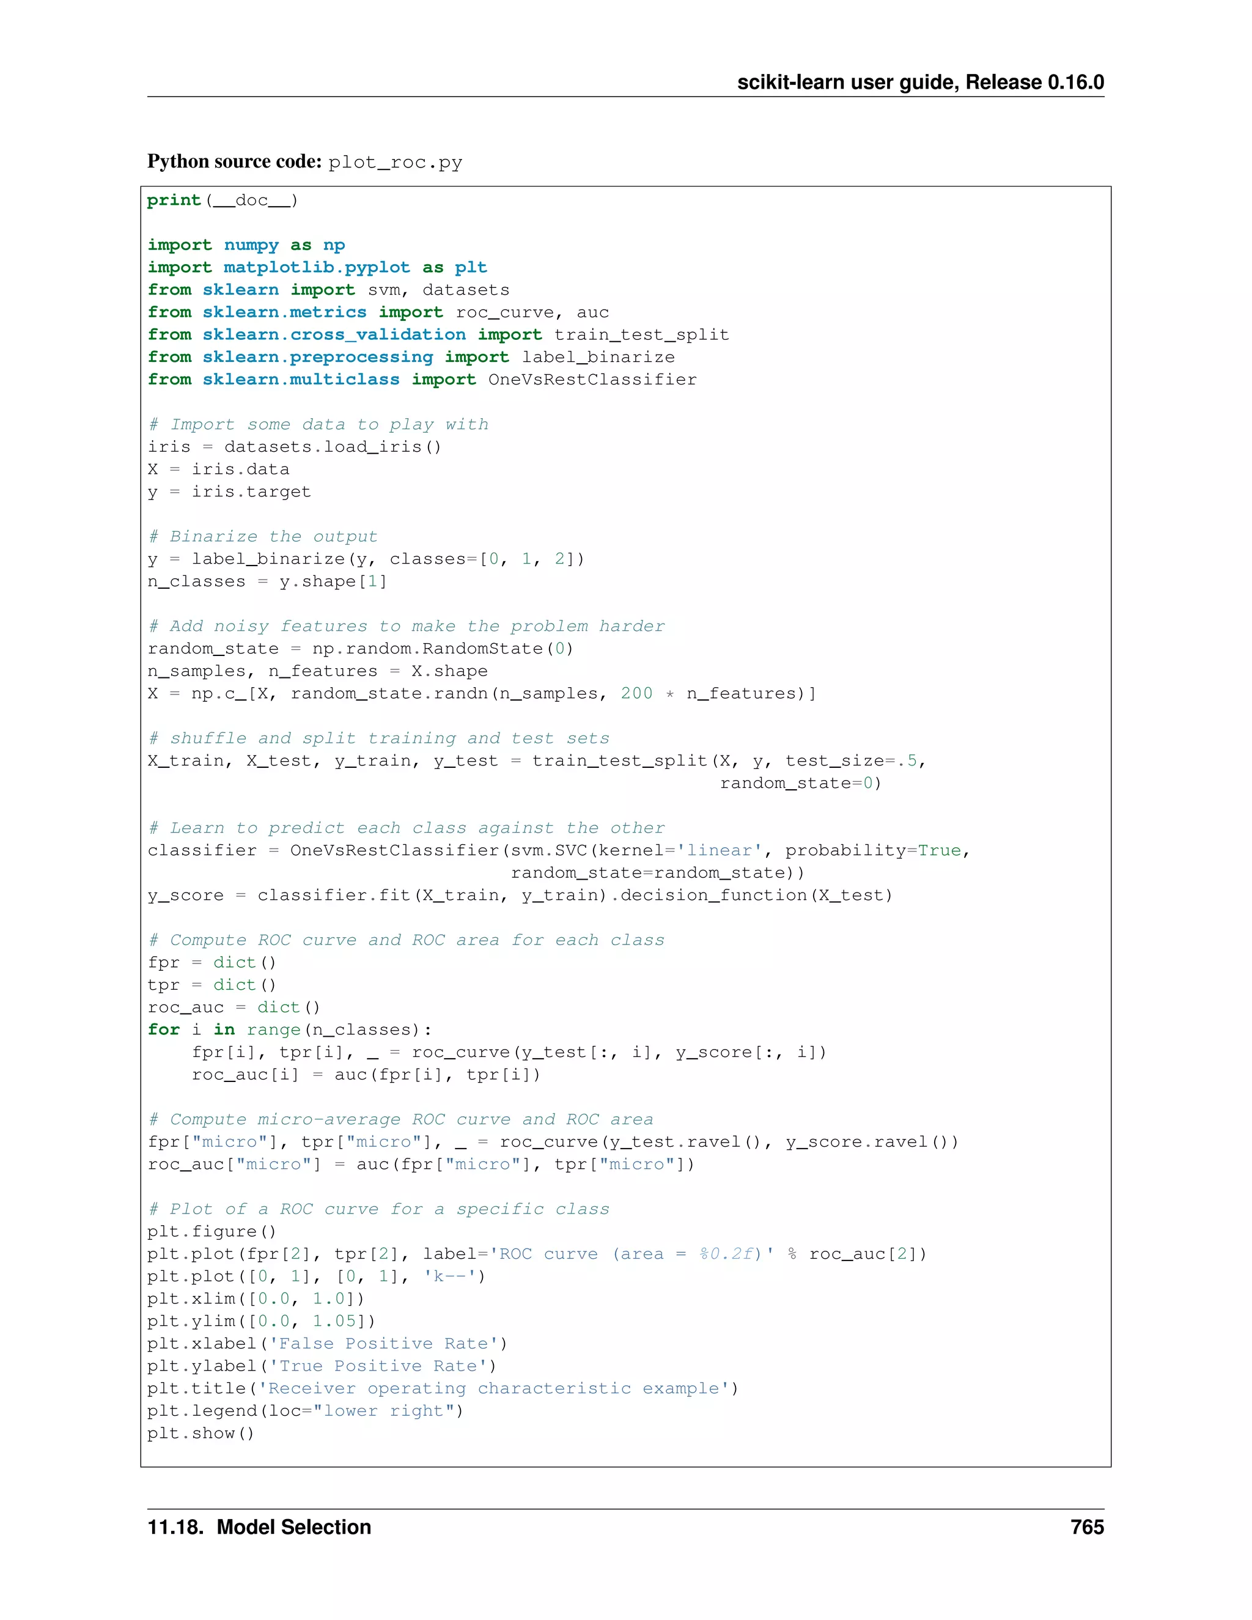Screen dimensions: 1252x1620
Task: Click the 'Python source code:' heading
Action: click(x=234, y=162)
